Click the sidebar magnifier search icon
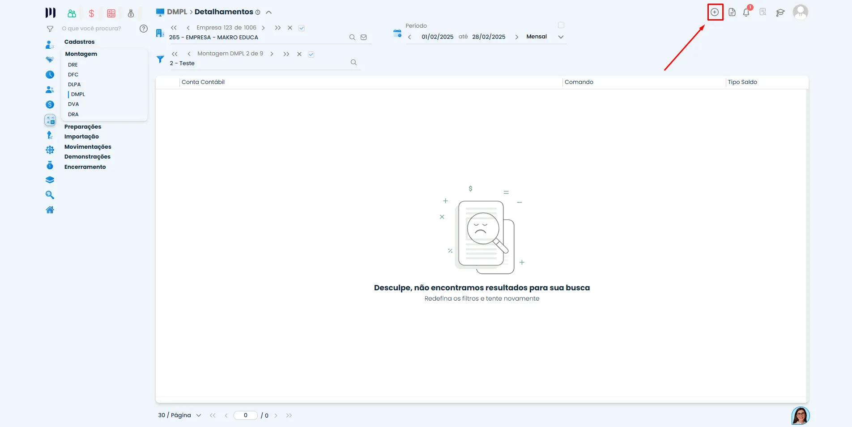The height and width of the screenshot is (427, 852). tap(50, 195)
